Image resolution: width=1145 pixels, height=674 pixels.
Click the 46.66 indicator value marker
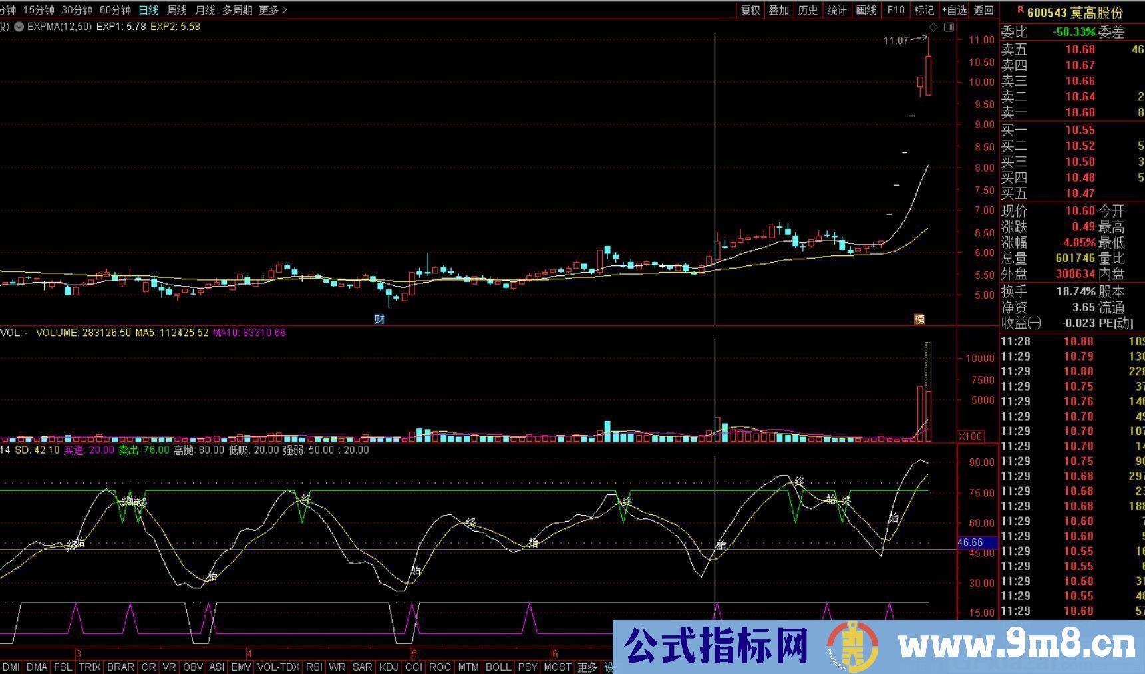pos(971,542)
